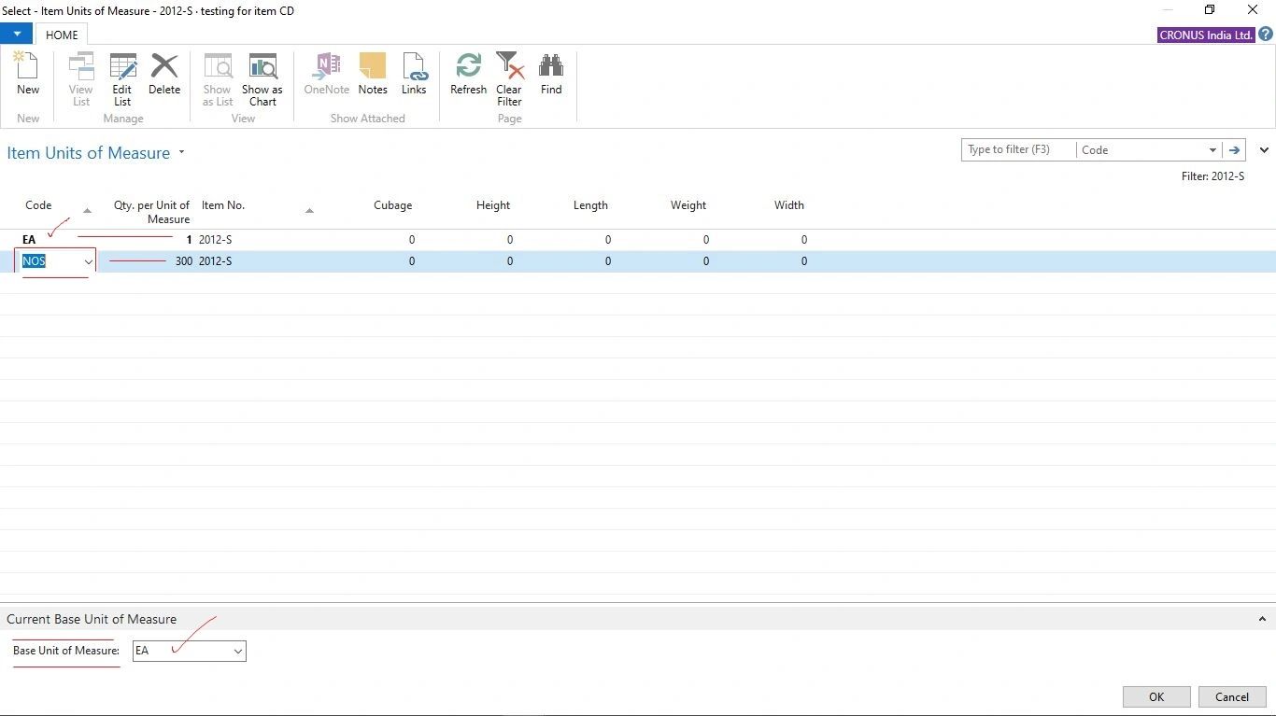Screen dimensions: 1276x716
Task: Collapse the Current Base Unit of Measure section
Action: tap(1262, 619)
